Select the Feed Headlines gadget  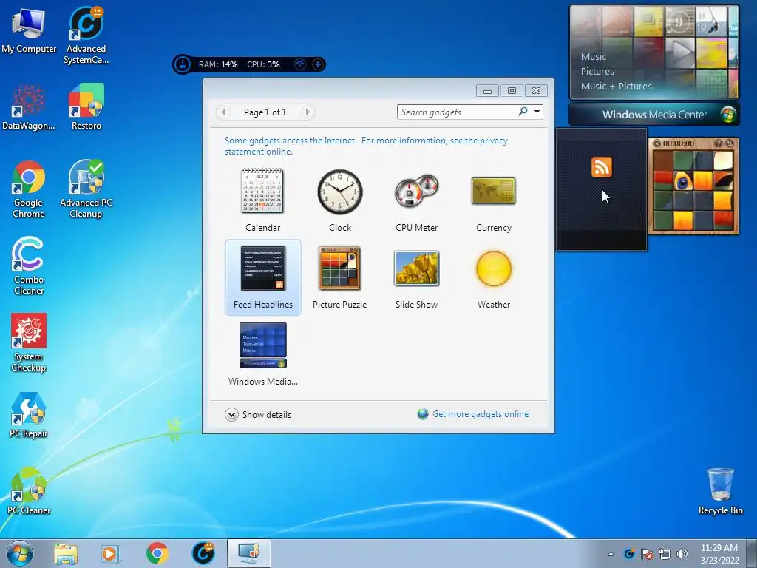coord(263,277)
